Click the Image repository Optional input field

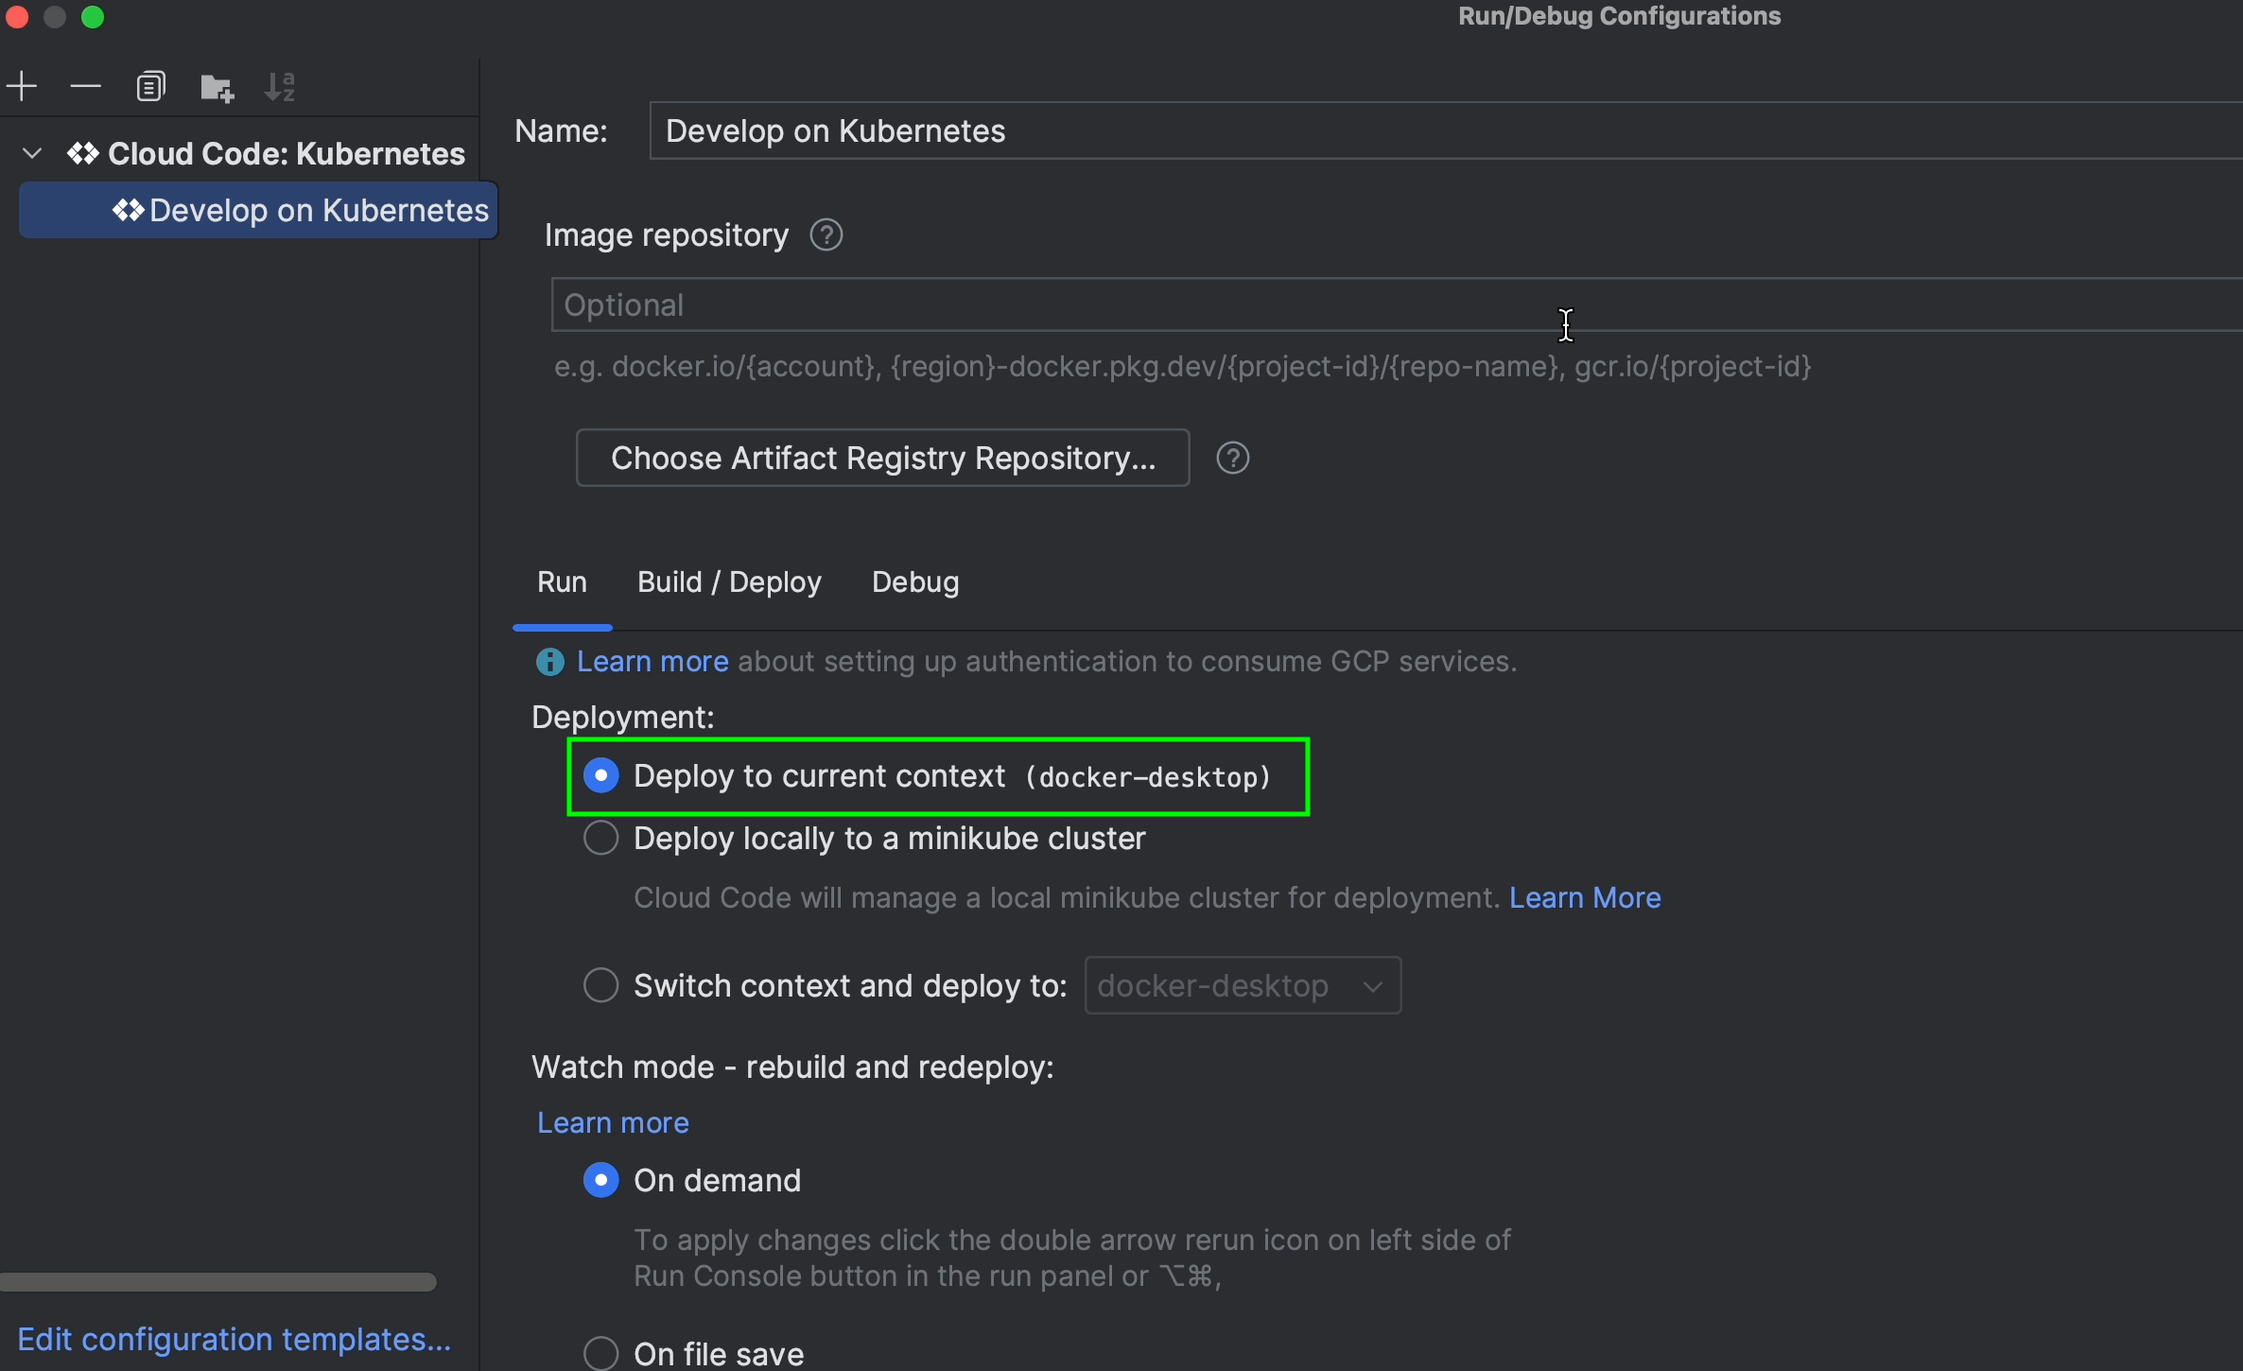pyautogui.click(x=1040, y=304)
